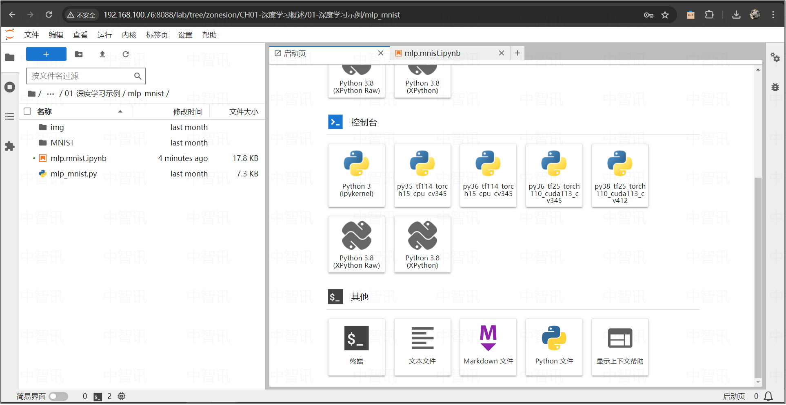Click the mlp_mnist breadcrumb

coord(146,94)
